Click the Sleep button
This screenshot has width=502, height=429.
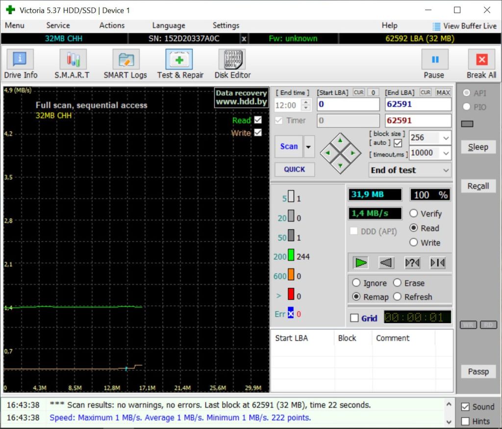(x=478, y=147)
